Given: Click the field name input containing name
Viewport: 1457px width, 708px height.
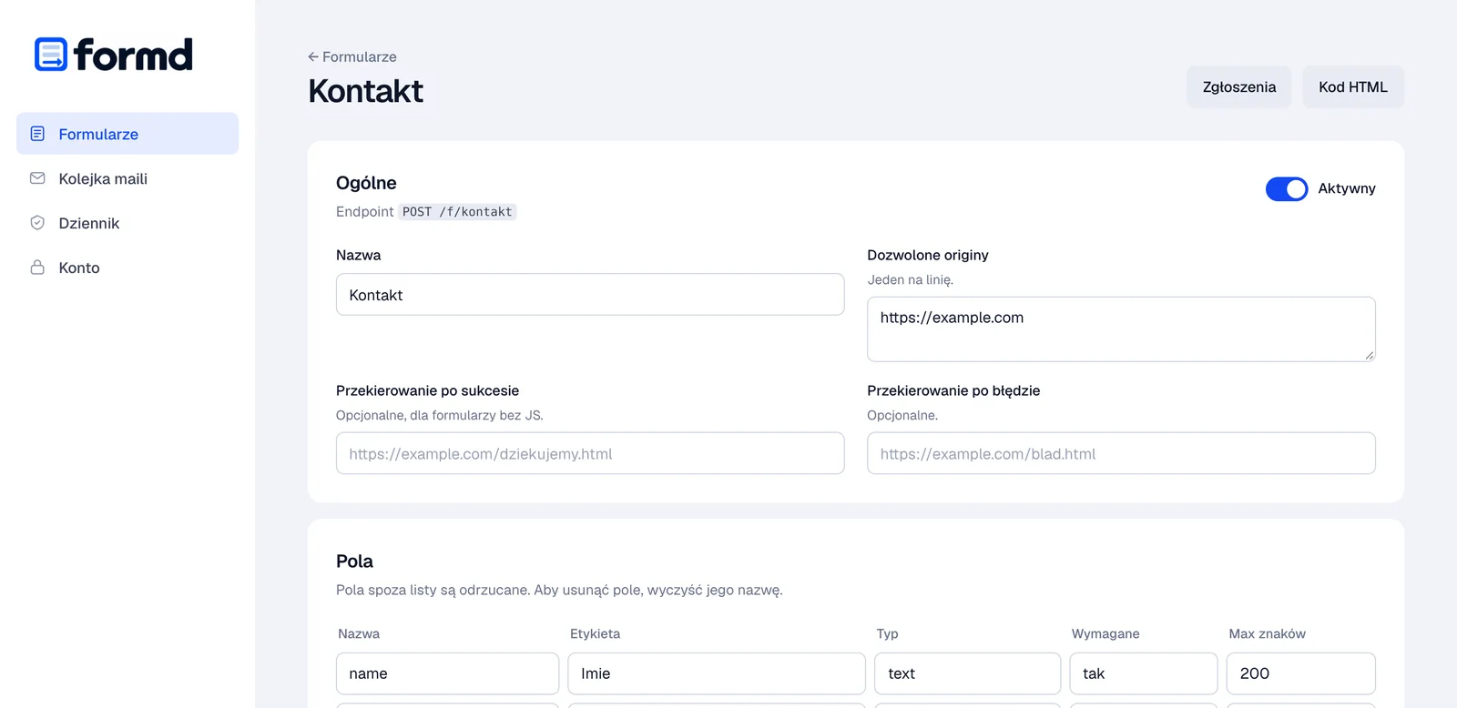Looking at the screenshot, I should pos(447,673).
